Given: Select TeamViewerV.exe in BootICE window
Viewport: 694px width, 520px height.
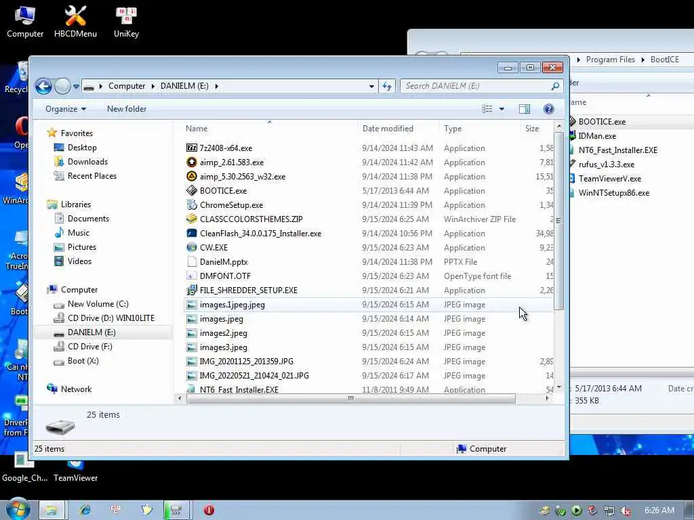Looking at the screenshot, I should (610, 179).
